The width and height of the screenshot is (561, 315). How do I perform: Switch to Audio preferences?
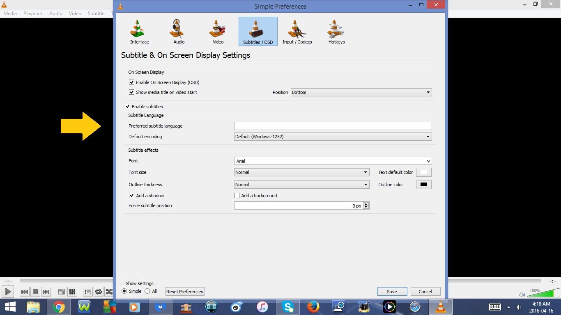click(178, 31)
